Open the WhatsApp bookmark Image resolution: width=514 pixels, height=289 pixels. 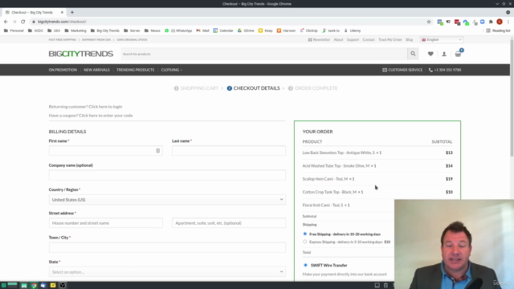pos(178,31)
